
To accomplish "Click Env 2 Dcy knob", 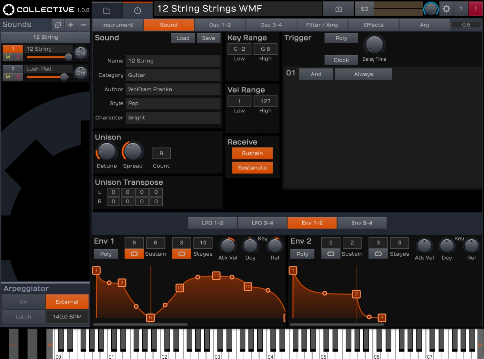I will 447,246.
